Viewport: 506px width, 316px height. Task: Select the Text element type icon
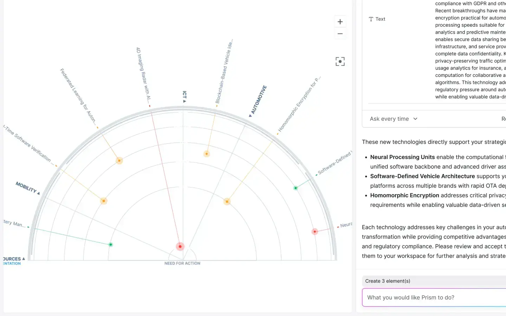(x=371, y=19)
